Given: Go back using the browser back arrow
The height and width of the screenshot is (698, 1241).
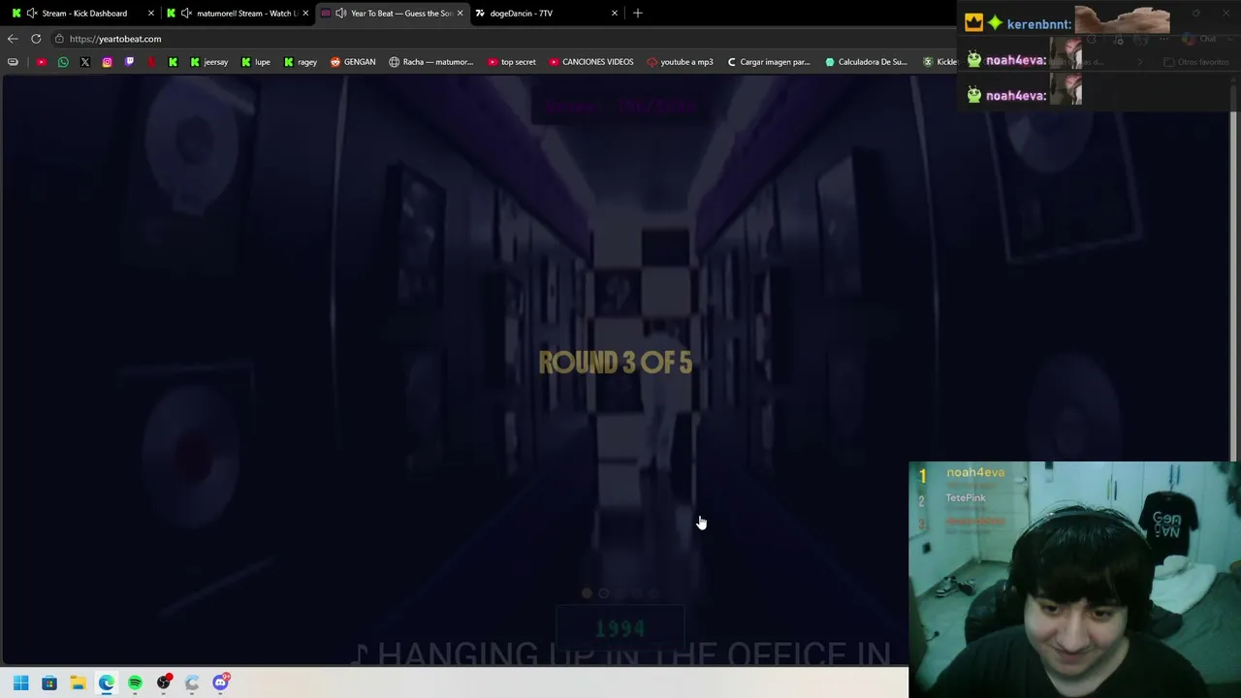Looking at the screenshot, I should pos(13,39).
